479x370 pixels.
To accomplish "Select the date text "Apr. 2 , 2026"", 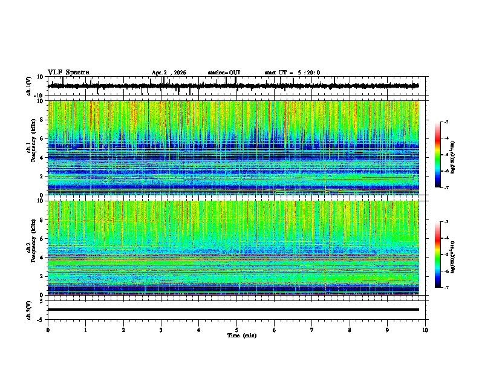I will pyautogui.click(x=169, y=73).
